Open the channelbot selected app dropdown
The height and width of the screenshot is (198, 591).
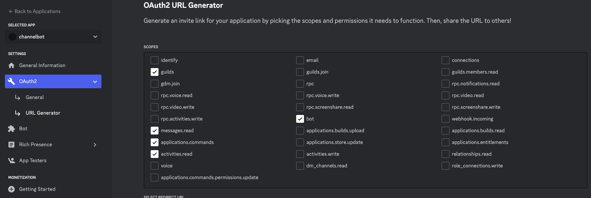(x=53, y=37)
